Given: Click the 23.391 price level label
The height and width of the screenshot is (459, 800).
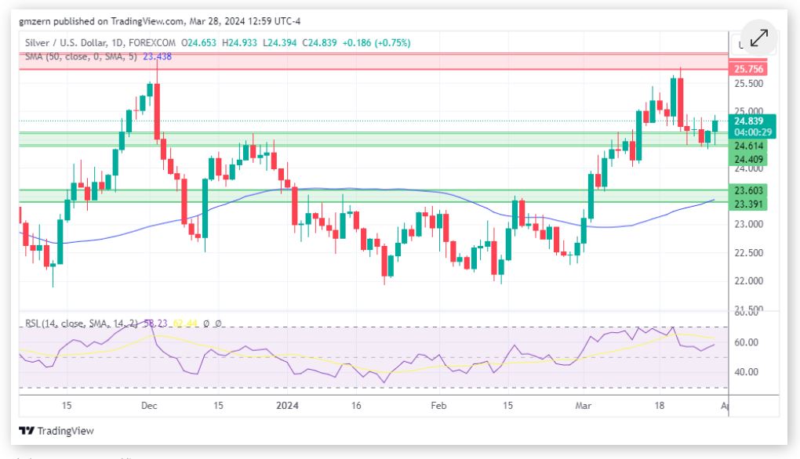Looking at the screenshot, I should pyautogui.click(x=748, y=204).
